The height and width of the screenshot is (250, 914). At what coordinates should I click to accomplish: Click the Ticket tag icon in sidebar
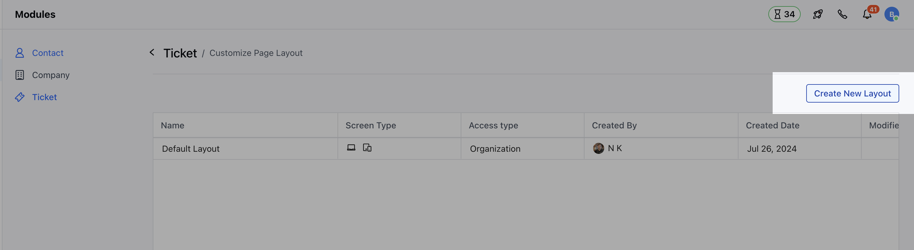click(x=19, y=97)
